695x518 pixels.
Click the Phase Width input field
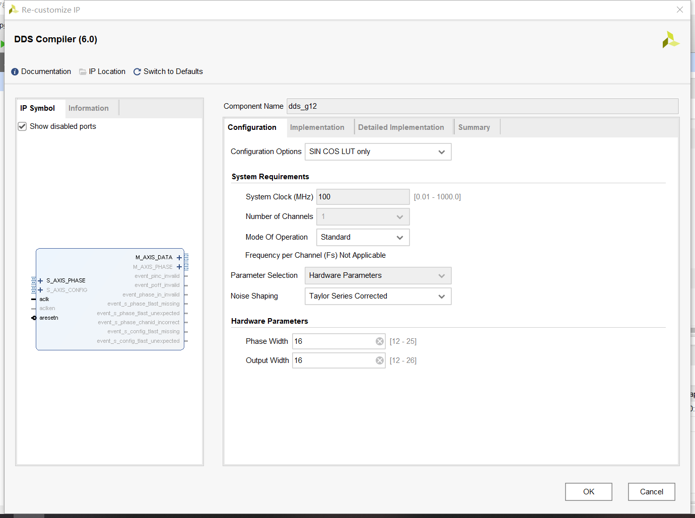[339, 341]
